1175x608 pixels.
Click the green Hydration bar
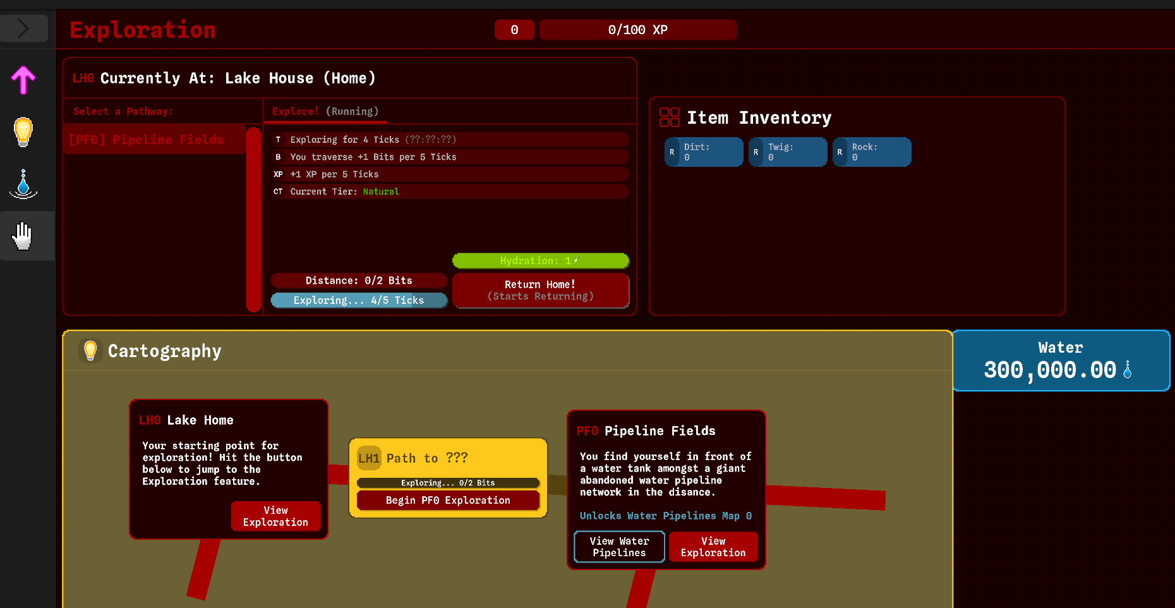click(x=540, y=260)
